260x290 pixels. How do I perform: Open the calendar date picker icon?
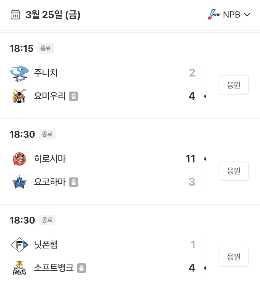[x=15, y=15]
